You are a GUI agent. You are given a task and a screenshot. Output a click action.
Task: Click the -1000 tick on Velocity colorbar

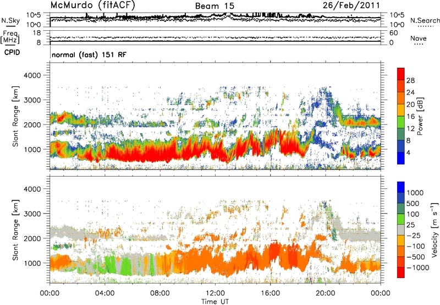tap(418, 268)
